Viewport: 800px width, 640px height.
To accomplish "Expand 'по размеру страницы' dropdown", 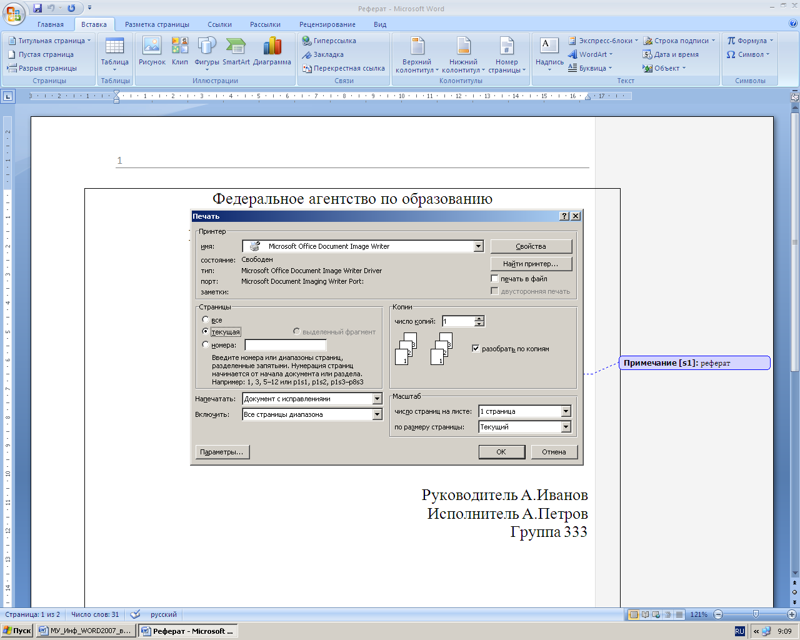I will pos(566,427).
